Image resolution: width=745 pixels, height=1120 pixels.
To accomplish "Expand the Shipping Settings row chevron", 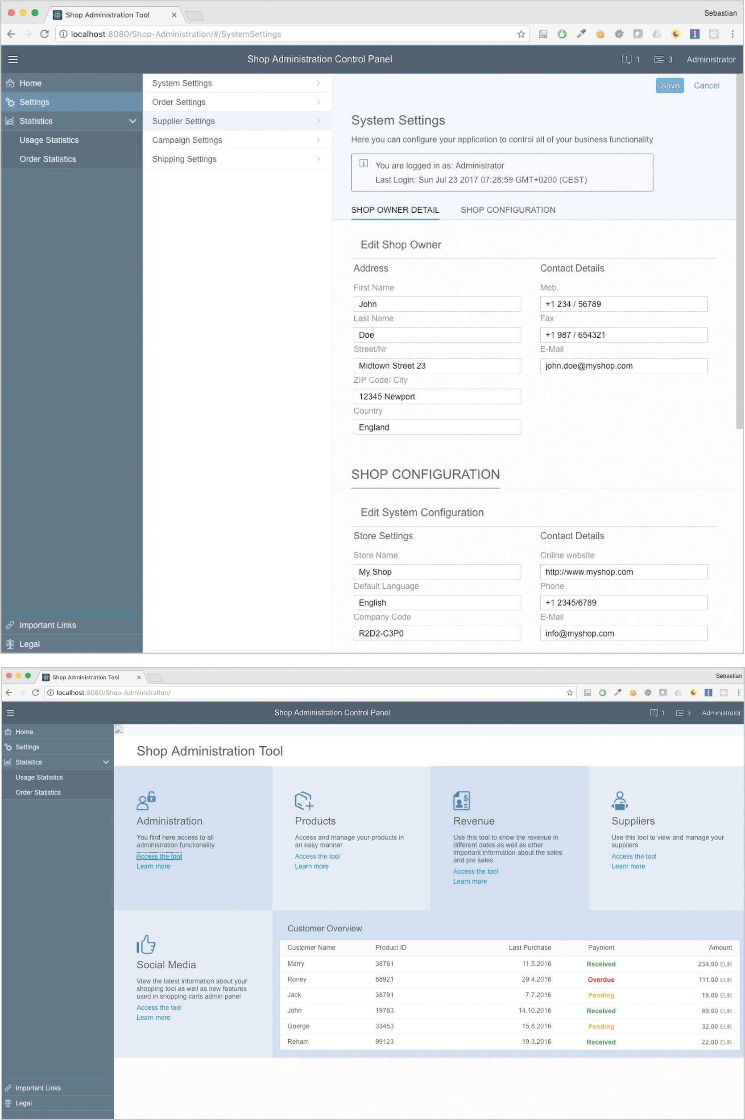I will [x=318, y=159].
